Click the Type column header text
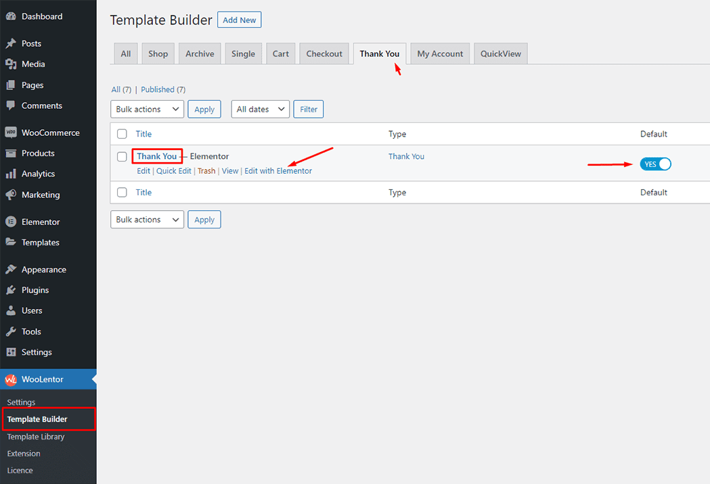This screenshot has width=710, height=484. click(x=397, y=134)
